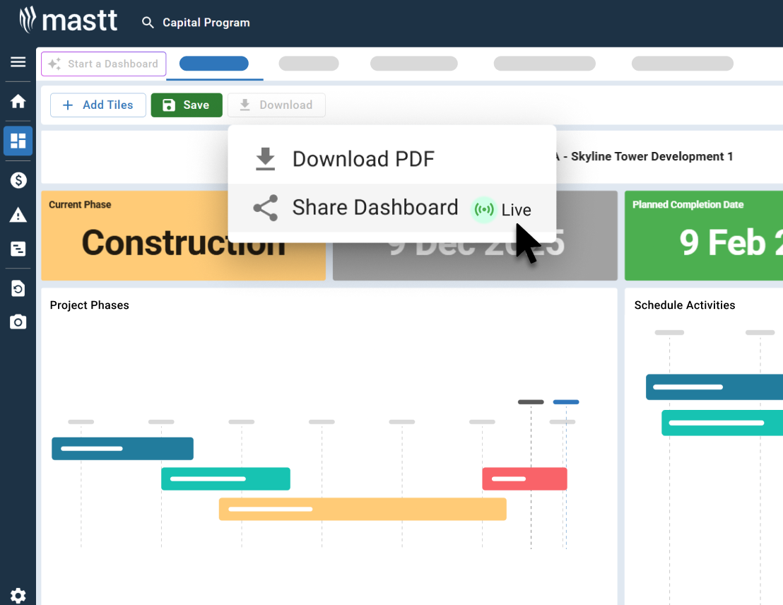
Task: Select the Cost management dollar icon
Action: tap(18, 180)
